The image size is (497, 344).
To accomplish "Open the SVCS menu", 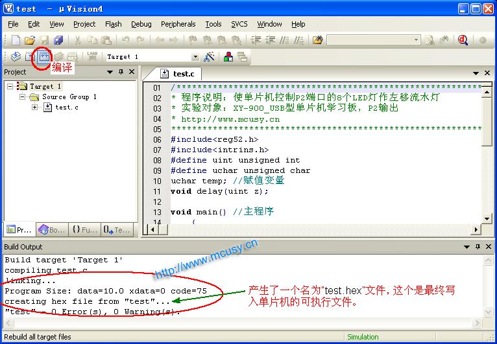I will coord(239,24).
